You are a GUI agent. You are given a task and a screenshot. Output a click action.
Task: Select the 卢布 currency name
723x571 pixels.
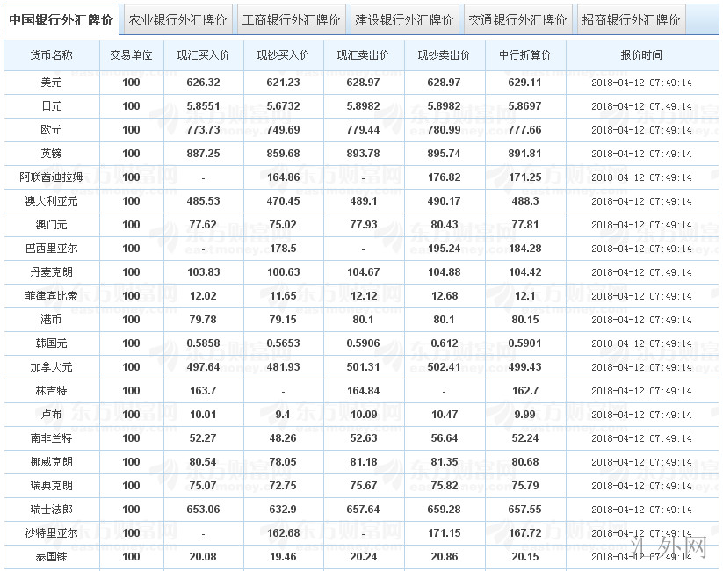51,415
